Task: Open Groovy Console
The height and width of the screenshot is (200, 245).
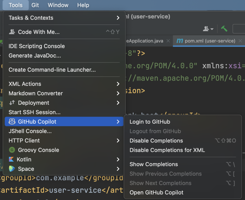Action: point(64,150)
